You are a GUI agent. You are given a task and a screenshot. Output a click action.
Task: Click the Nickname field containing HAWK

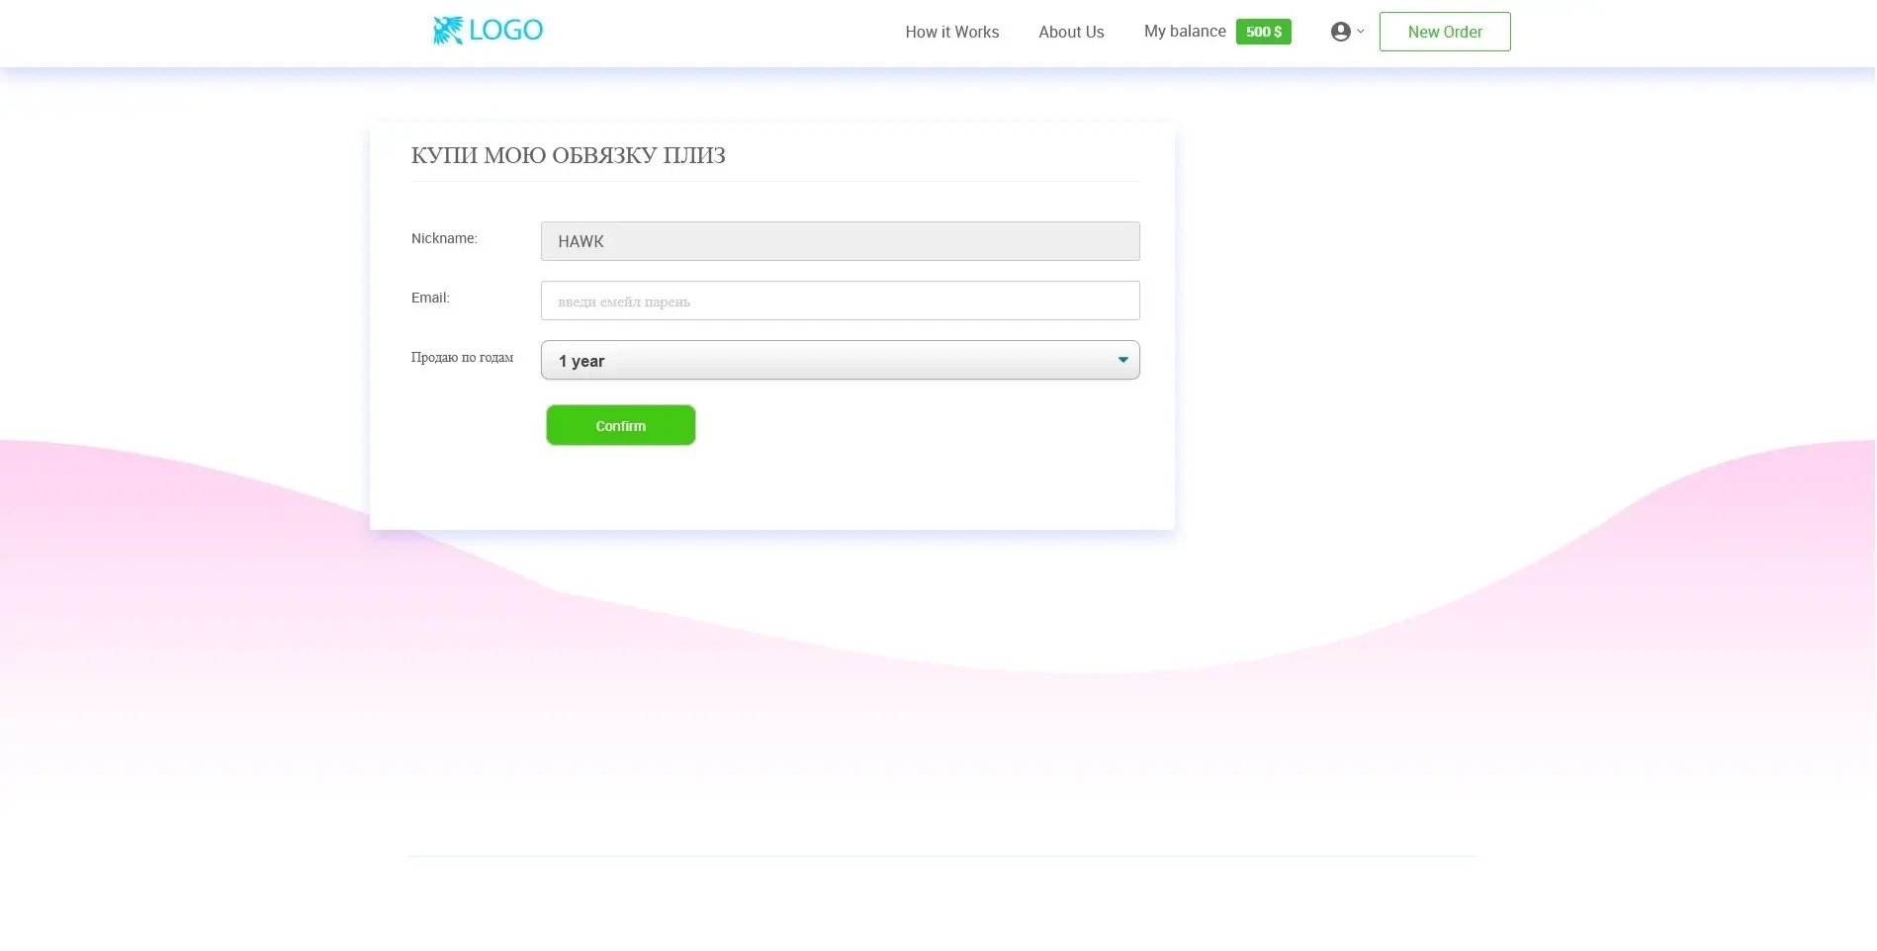click(x=840, y=241)
